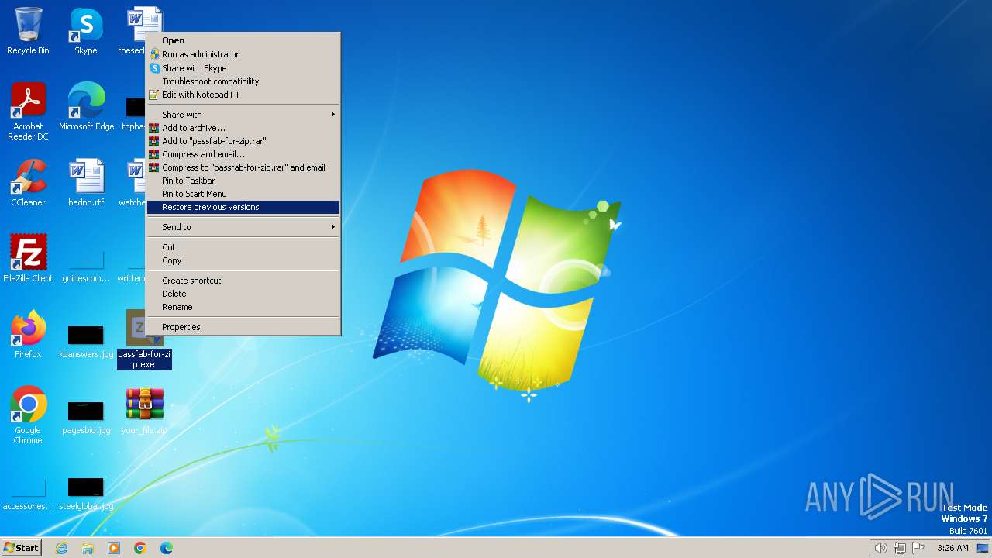Launch Edge from the taskbar
992x558 pixels.
[167, 548]
